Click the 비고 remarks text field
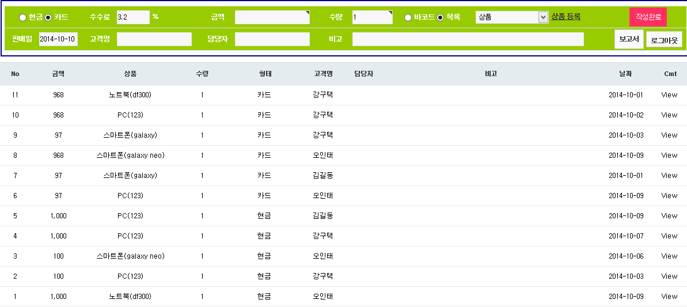Screen dimensions: 687x307 tap(468, 39)
